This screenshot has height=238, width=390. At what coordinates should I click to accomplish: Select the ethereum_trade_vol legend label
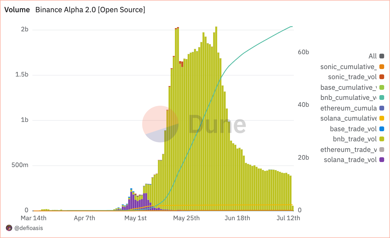349,150
